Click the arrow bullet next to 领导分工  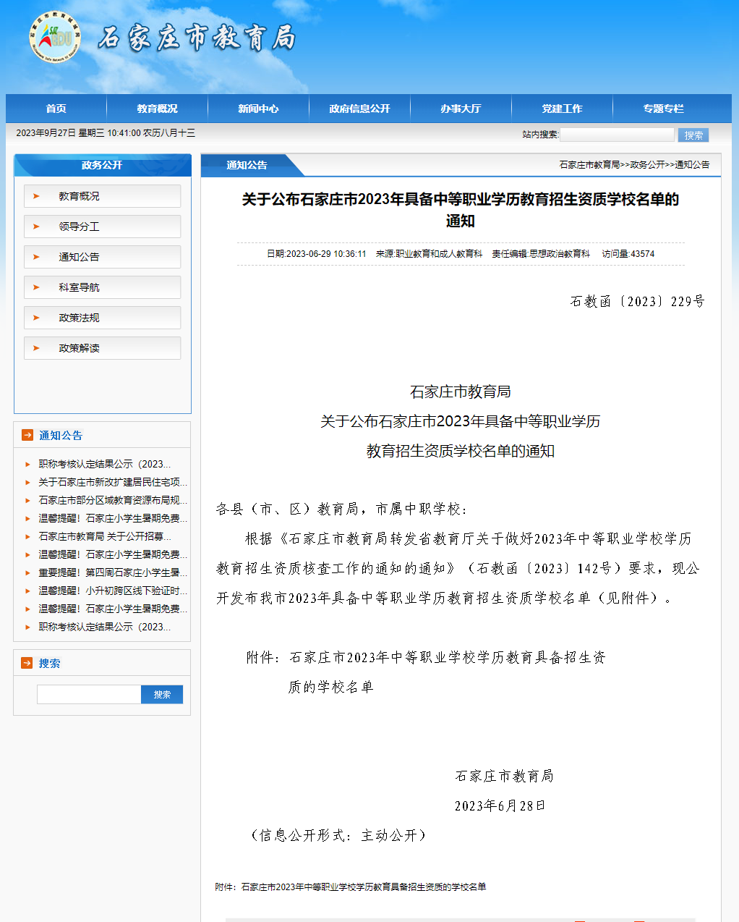tap(36, 227)
